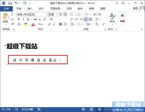Toggle Italic formatting

pyautogui.click(x=23, y=19)
